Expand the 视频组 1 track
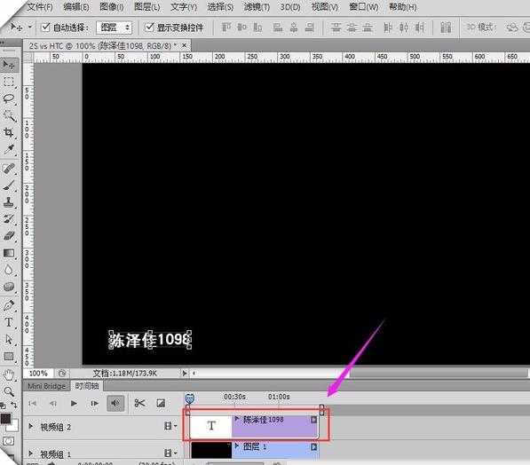Viewport: 530px width, 465px height. [31, 453]
